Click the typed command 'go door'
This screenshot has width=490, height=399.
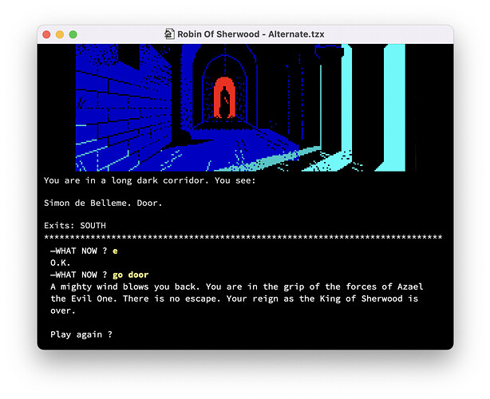tap(130, 275)
